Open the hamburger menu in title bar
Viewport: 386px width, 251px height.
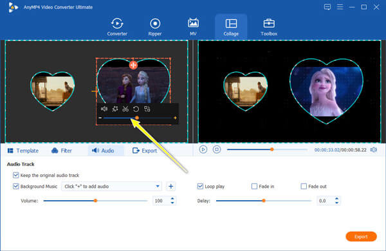coord(340,7)
